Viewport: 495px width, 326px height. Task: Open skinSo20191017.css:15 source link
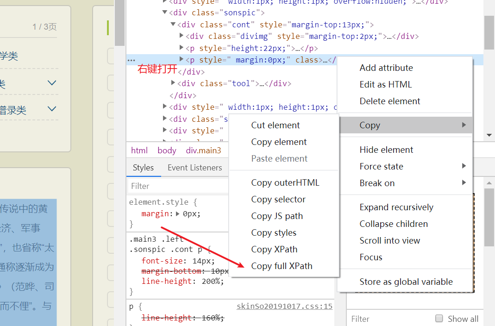coord(284,306)
